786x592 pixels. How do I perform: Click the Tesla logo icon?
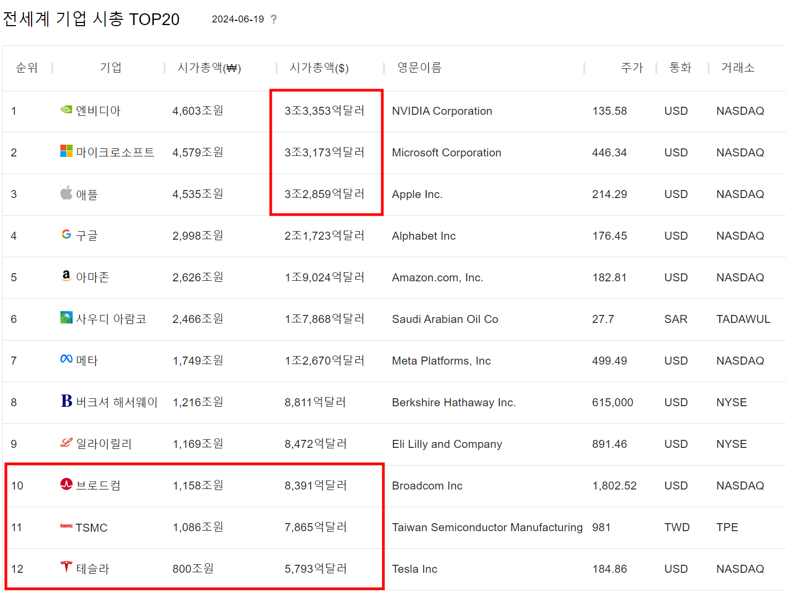point(66,567)
